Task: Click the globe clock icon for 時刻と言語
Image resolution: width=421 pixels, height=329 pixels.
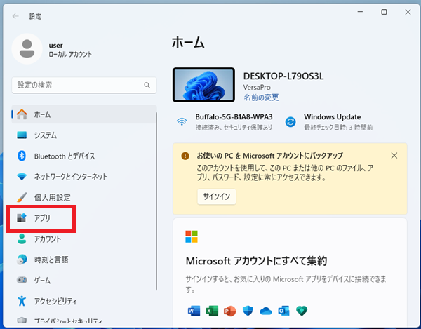Action: [x=22, y=260]
